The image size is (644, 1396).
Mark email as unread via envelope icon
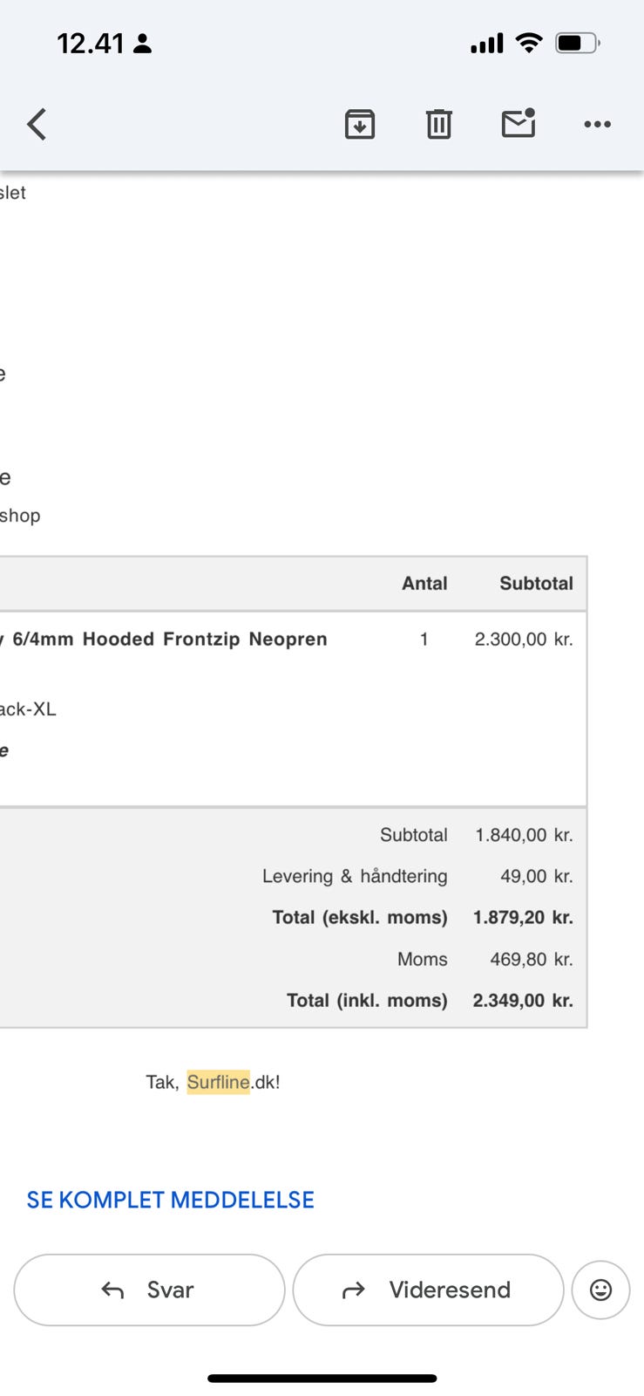[519, 124]
